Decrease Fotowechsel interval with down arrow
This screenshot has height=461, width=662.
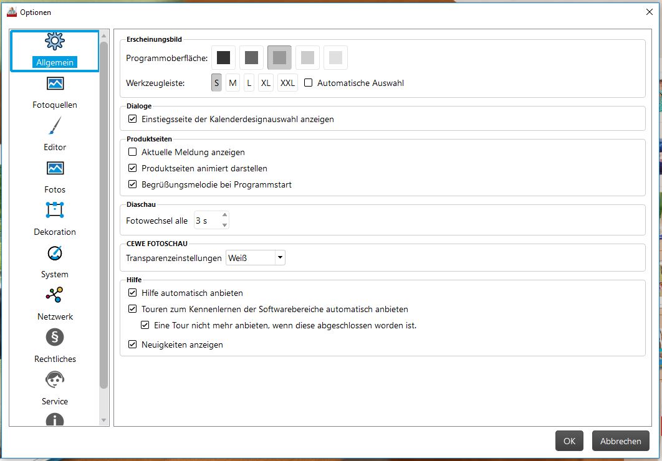(224, 225)
